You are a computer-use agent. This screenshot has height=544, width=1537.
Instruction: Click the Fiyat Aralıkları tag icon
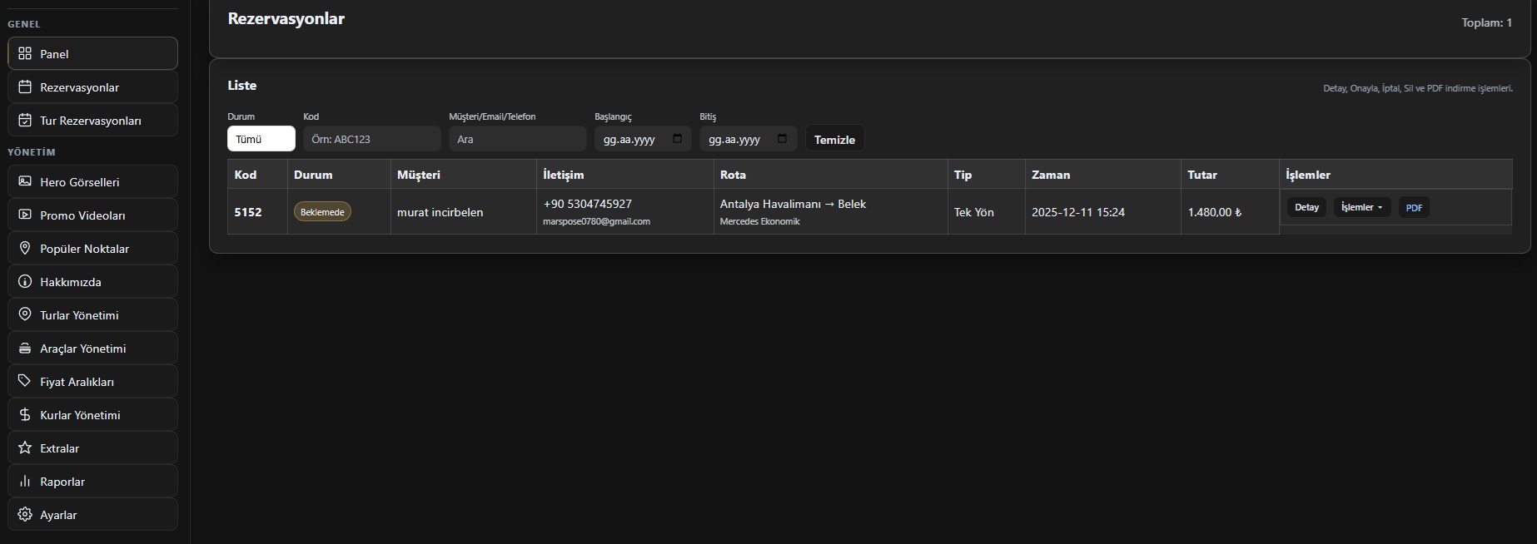click(x=25, y=382)
